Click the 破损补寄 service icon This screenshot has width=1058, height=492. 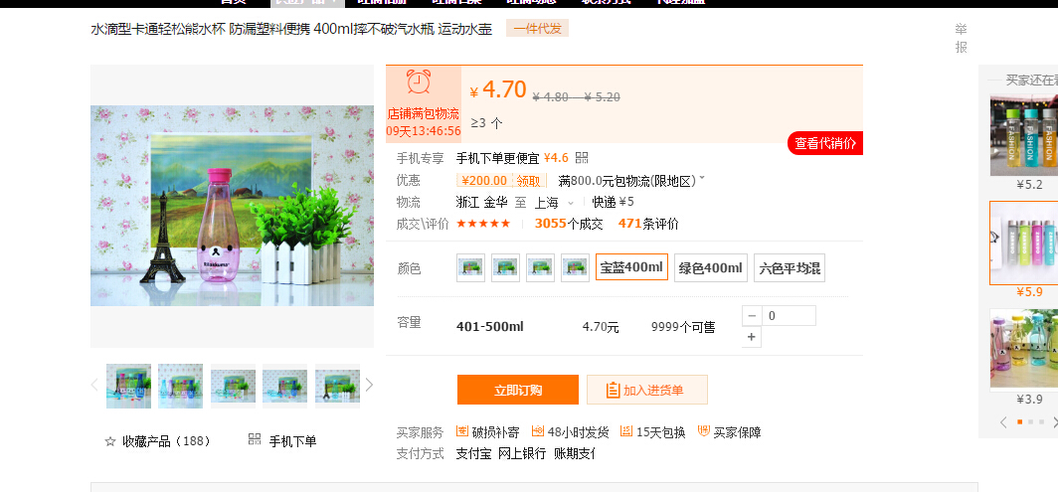click(x=462, y=432)
